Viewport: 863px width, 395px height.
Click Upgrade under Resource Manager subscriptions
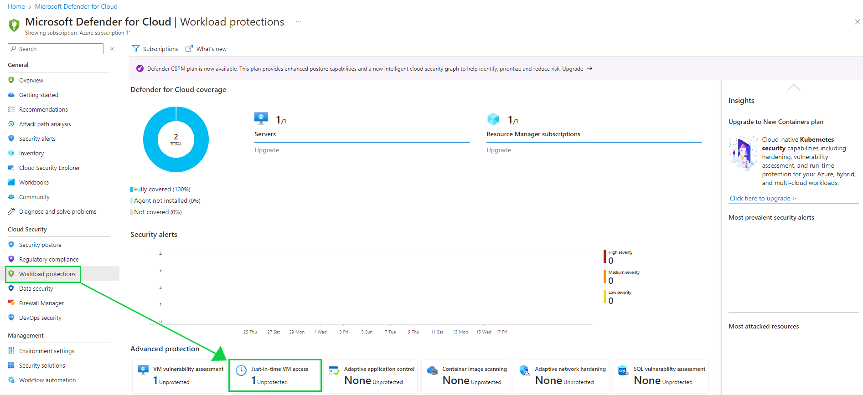pos(499,150)
